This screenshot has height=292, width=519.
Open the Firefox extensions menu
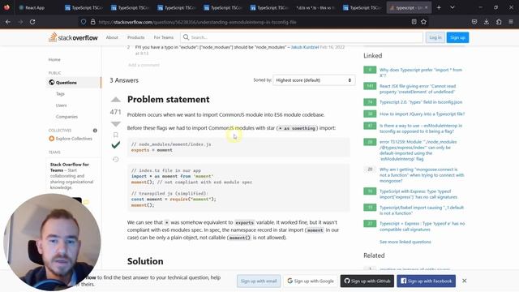(x=499, y=22)
